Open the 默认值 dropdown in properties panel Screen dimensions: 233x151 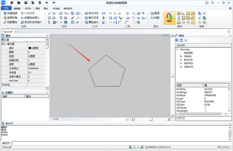[x=47, y=40]
